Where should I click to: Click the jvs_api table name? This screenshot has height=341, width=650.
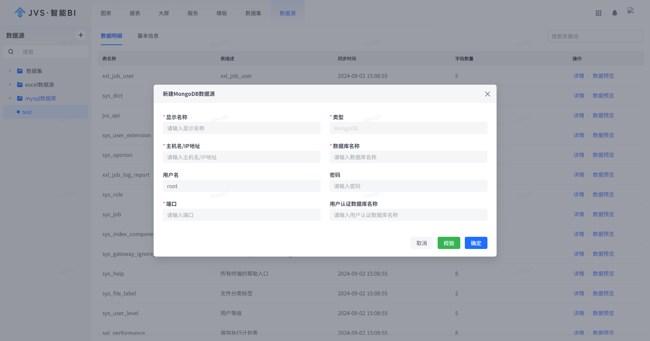[x=111, y=115]
